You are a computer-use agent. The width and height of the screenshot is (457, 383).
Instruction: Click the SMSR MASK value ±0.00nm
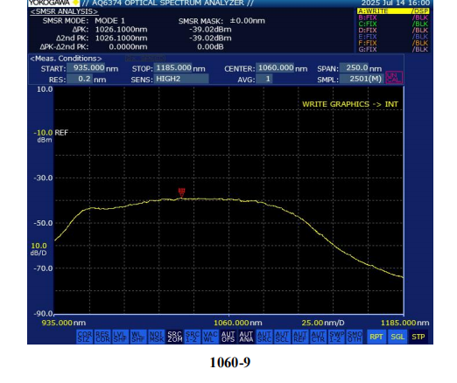(x=248, y=21)
